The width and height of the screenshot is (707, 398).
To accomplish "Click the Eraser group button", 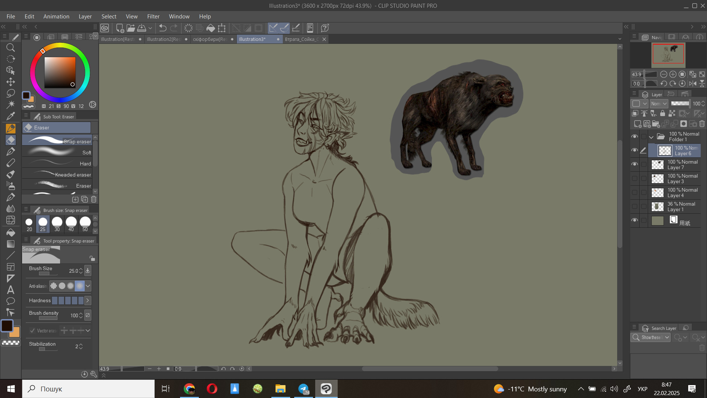I will [56, 128].
